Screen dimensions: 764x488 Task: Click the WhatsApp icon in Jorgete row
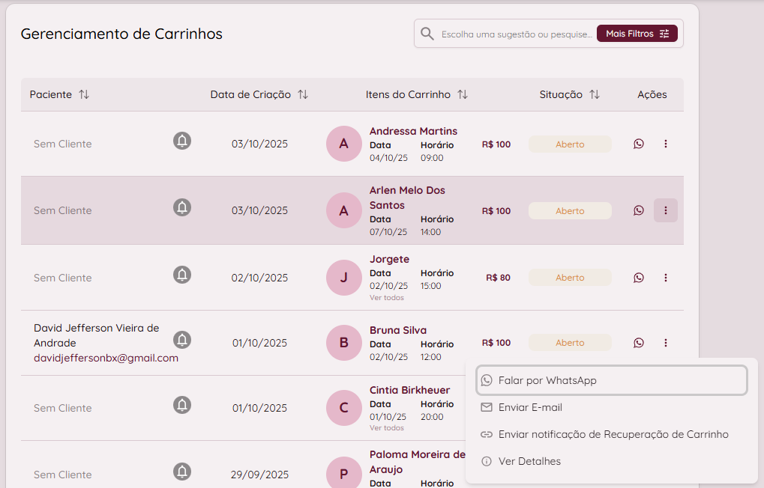[638, 278]
